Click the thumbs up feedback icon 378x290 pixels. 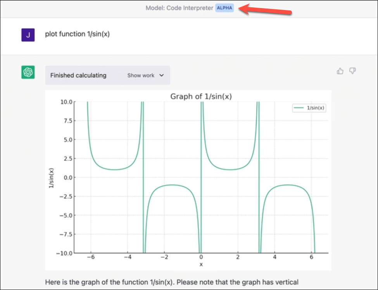[x=340, y=71]
